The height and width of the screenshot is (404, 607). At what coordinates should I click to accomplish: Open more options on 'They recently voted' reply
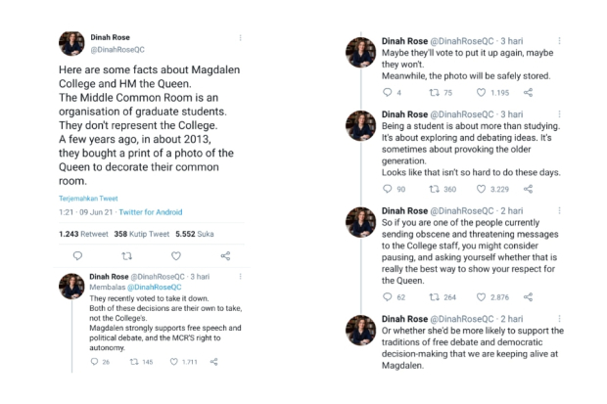tap(241, 276)
